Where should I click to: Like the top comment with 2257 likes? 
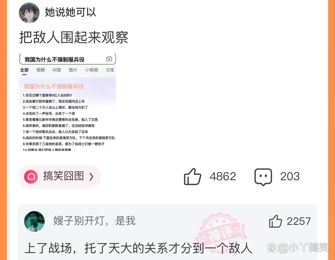pyautogui.click(x=275, y=221)
